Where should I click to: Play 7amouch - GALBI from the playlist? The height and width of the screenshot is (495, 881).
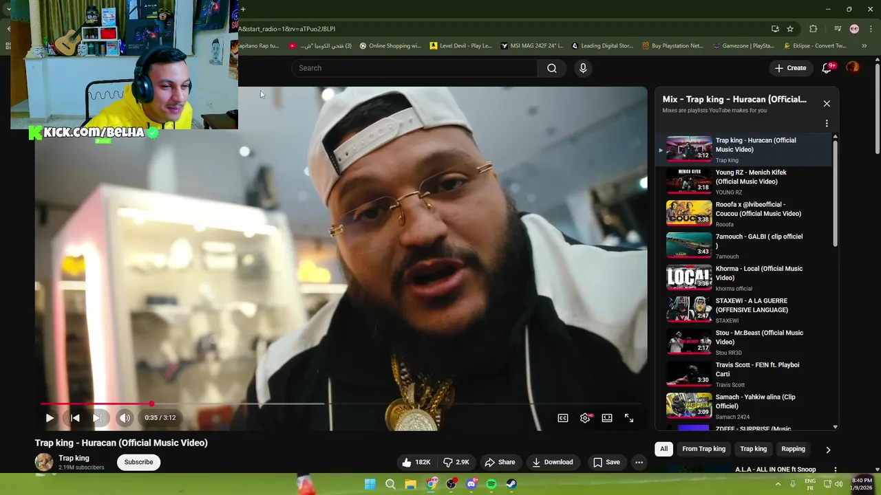click(x=744, y=246)
